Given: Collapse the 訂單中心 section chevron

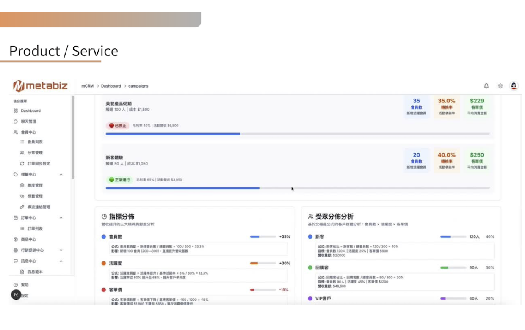Looking at the screenshot, I should (61, 218).
